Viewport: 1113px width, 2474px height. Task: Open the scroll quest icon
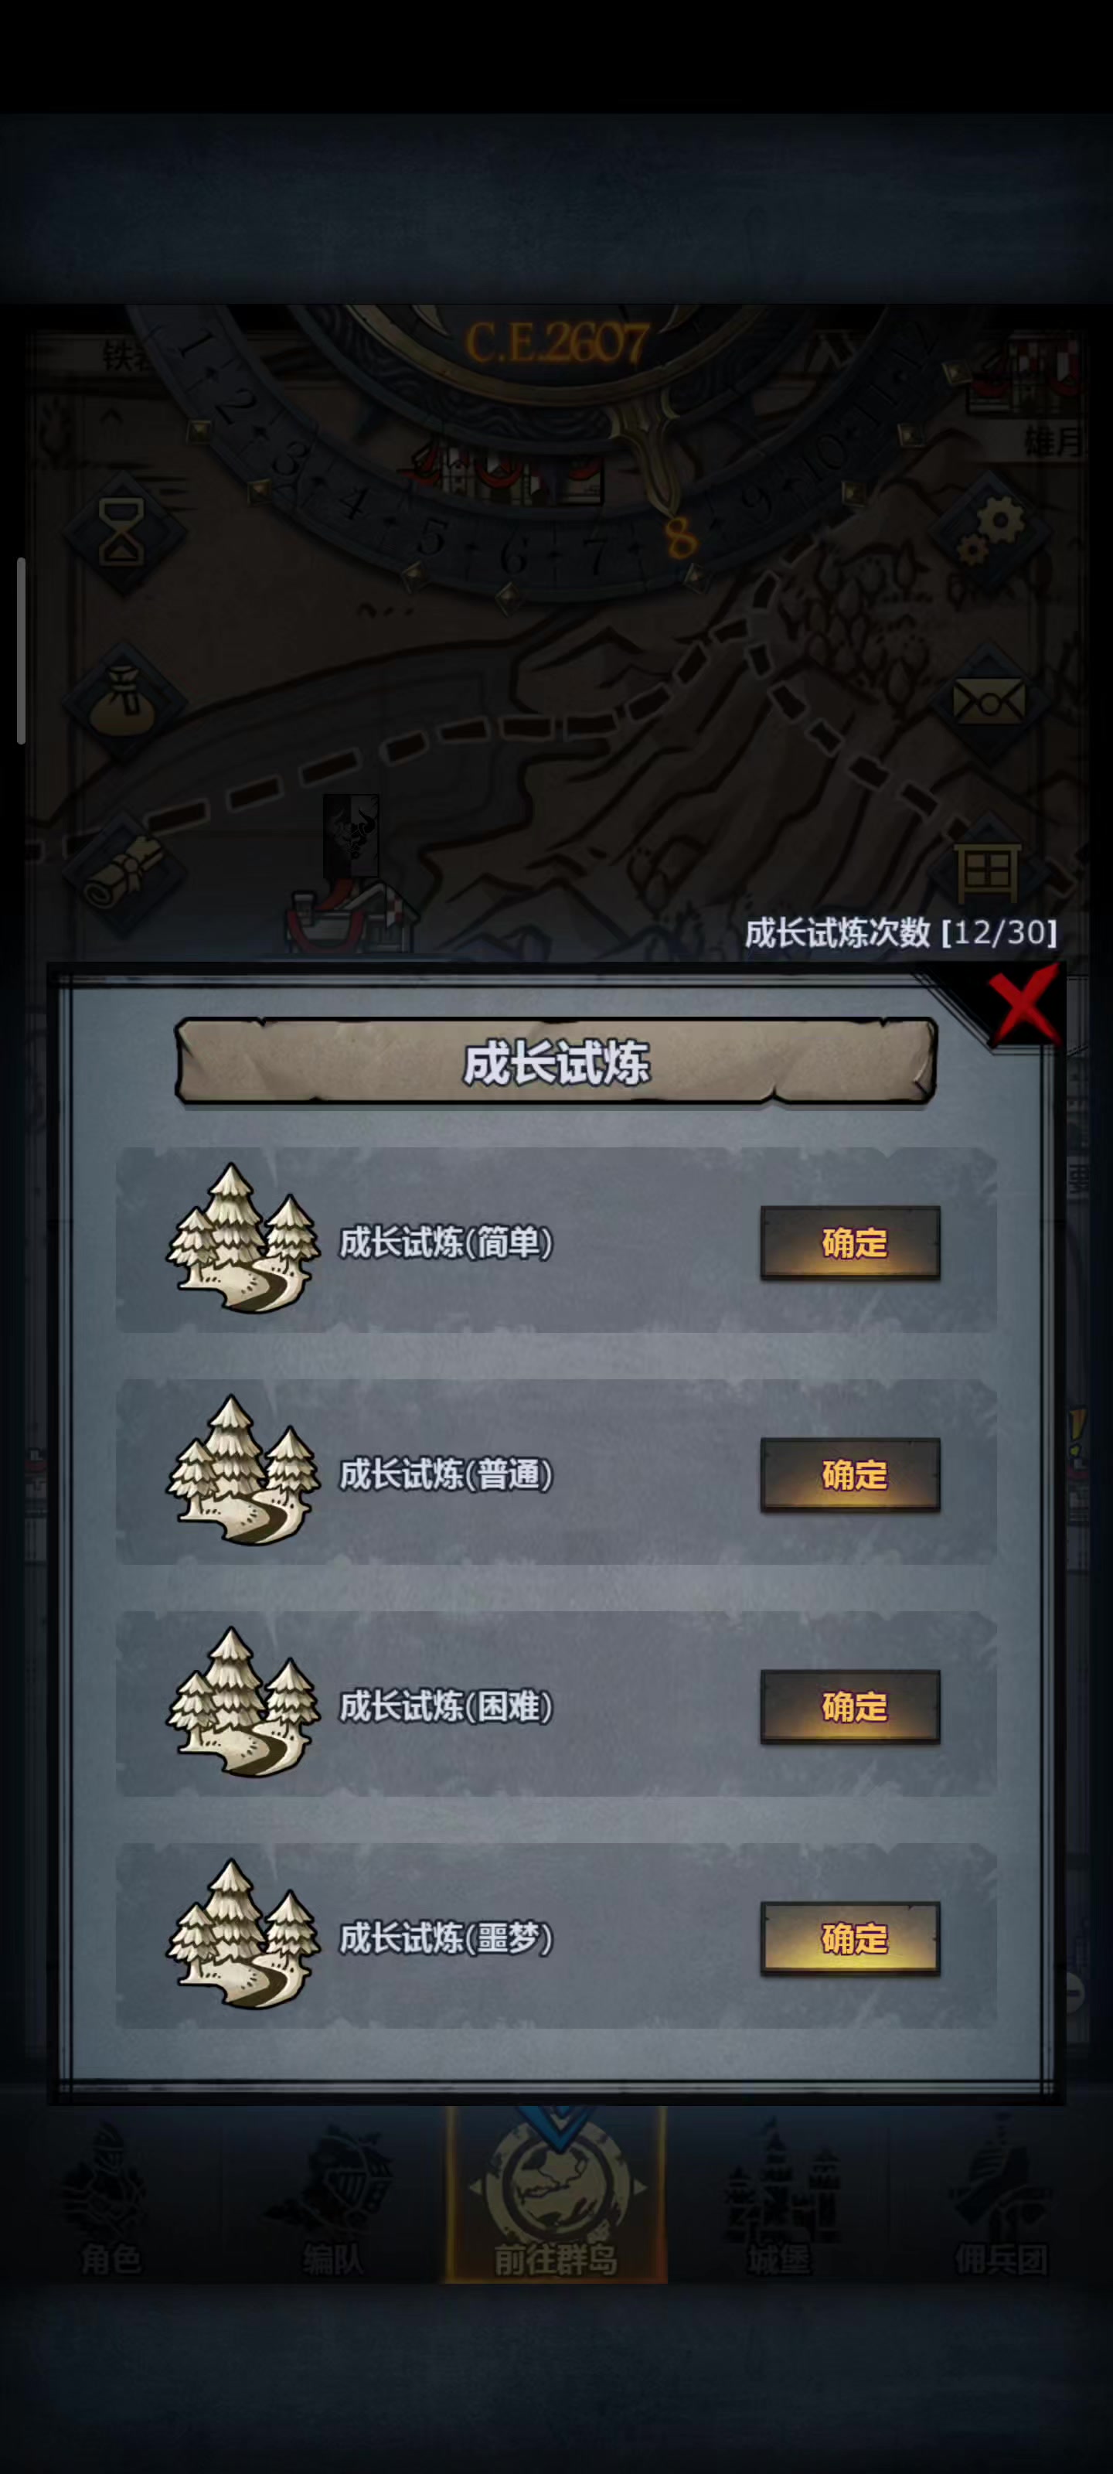click(x=123, y=872)
